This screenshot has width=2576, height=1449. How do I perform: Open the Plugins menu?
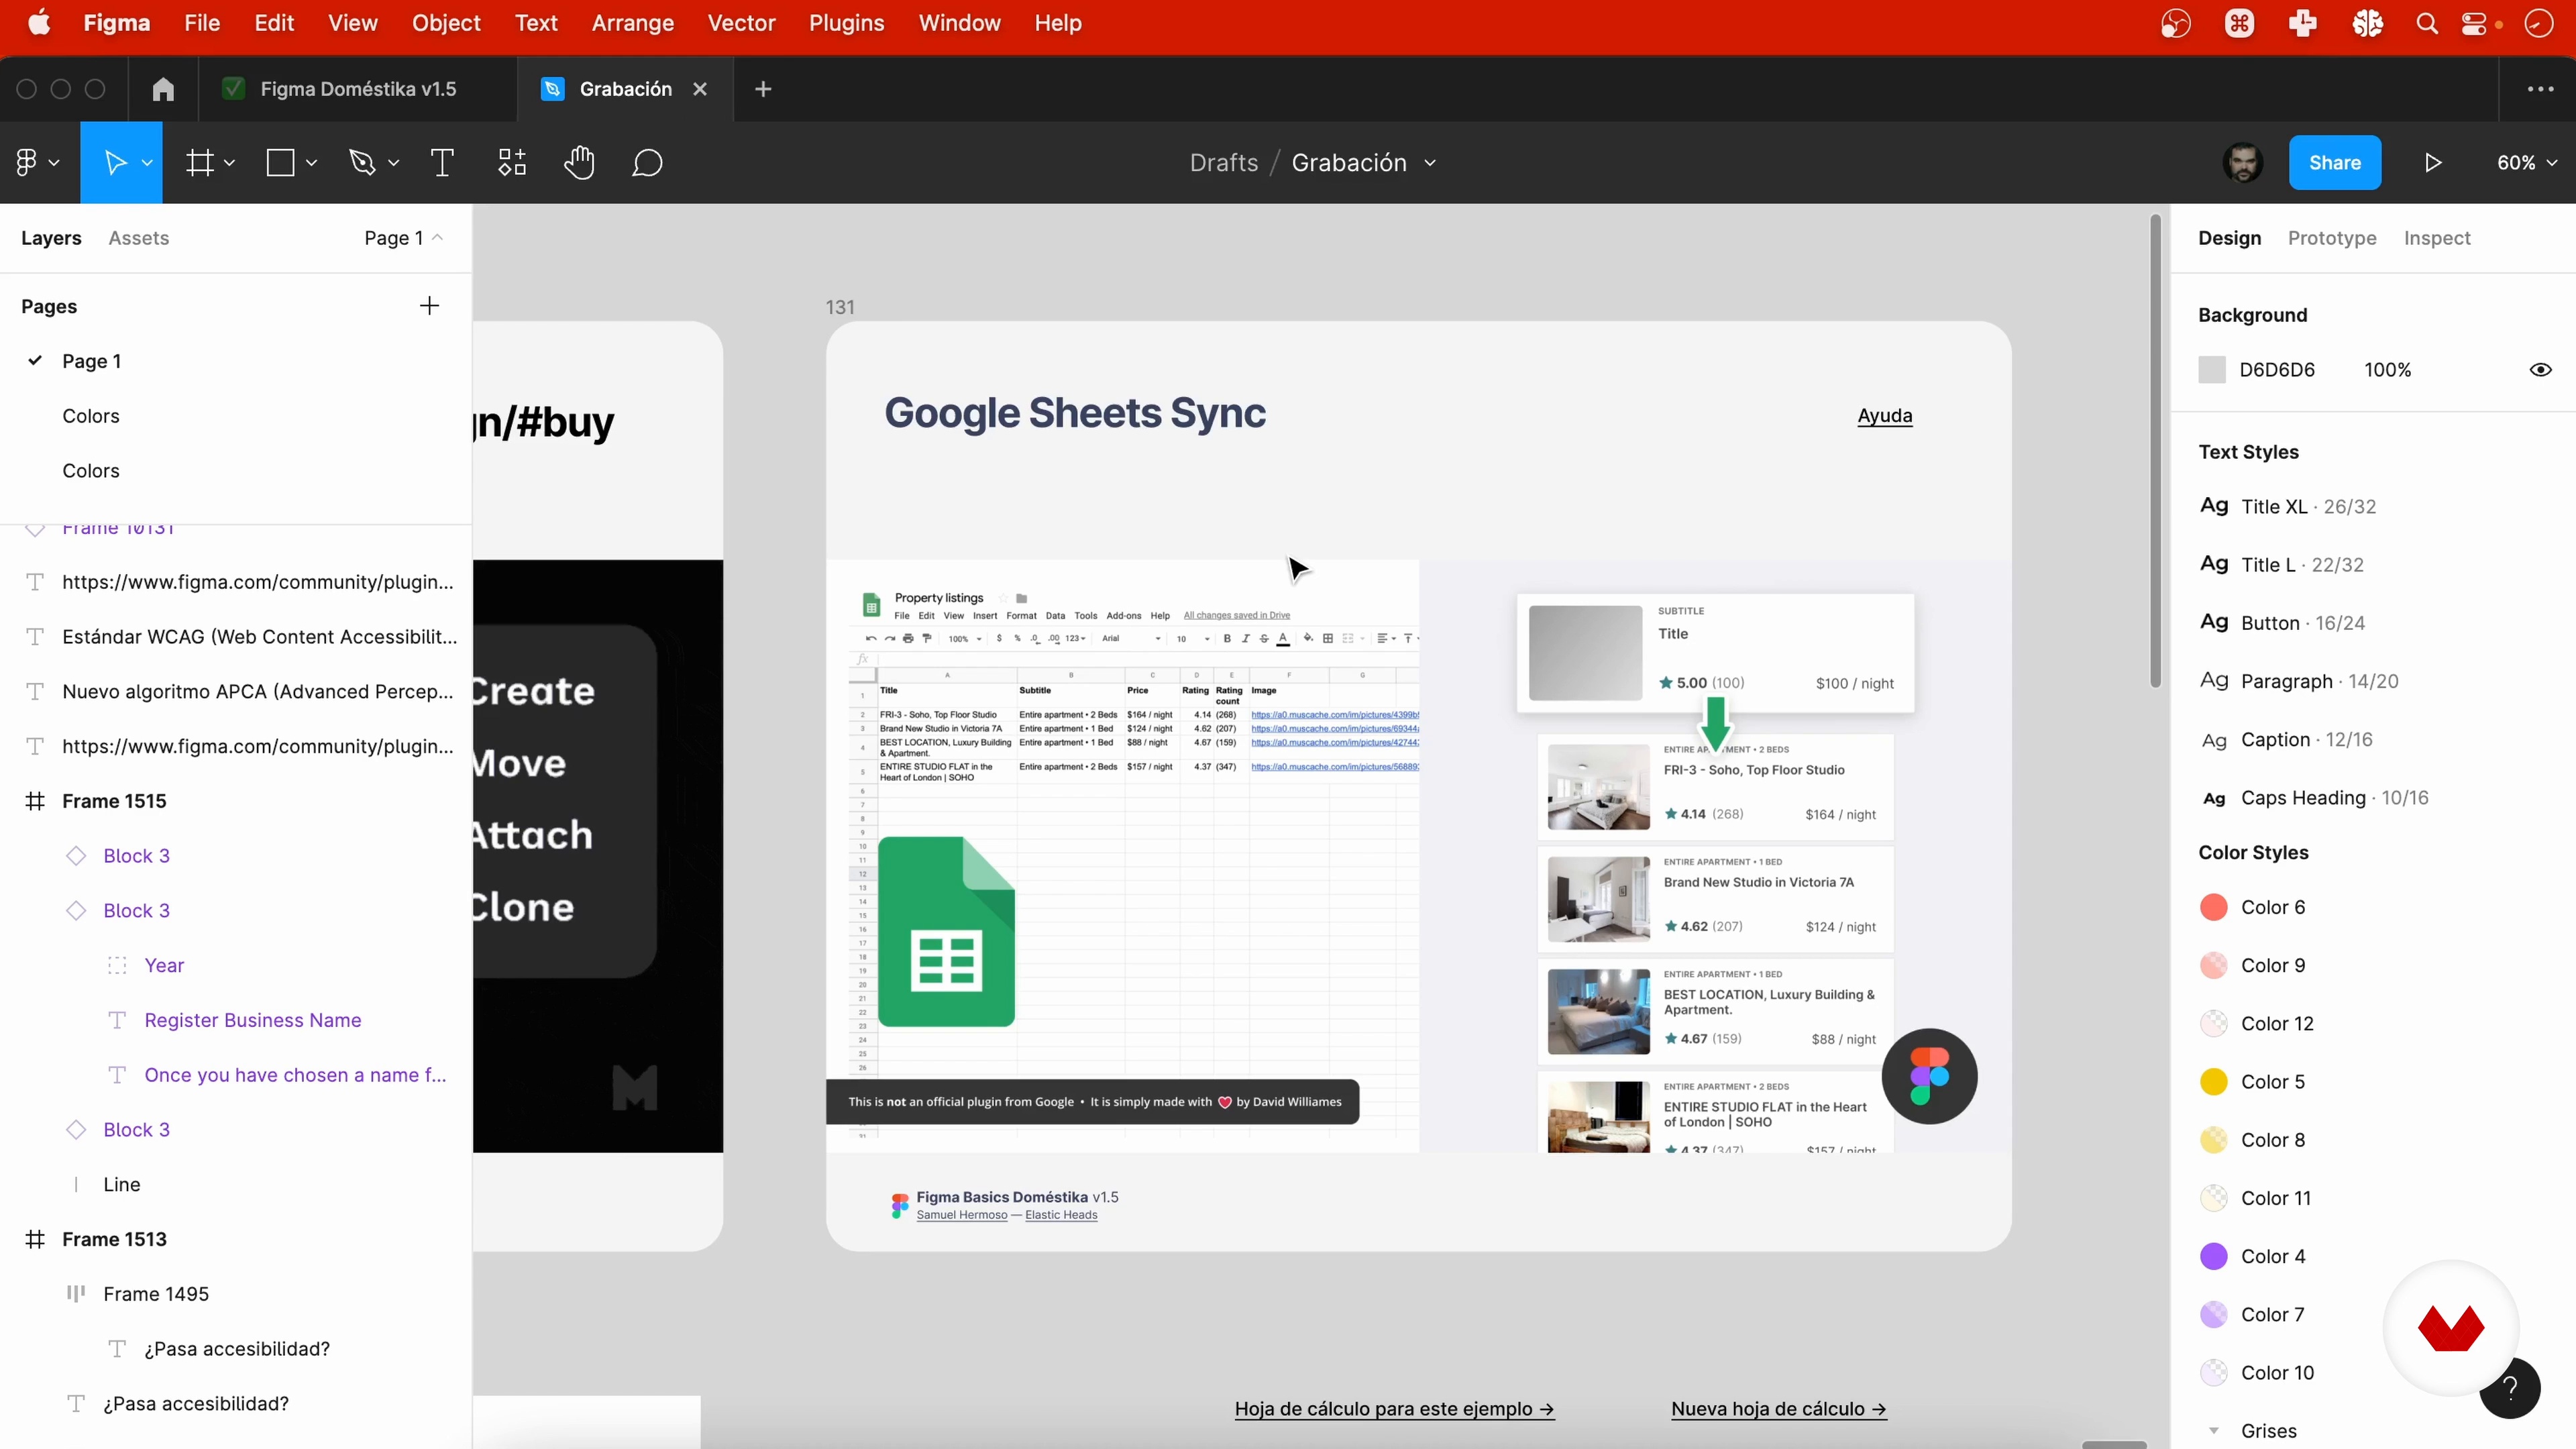846,23
